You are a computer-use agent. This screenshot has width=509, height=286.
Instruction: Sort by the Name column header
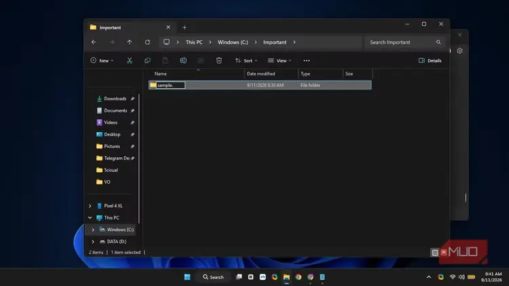tap(161, 74)
